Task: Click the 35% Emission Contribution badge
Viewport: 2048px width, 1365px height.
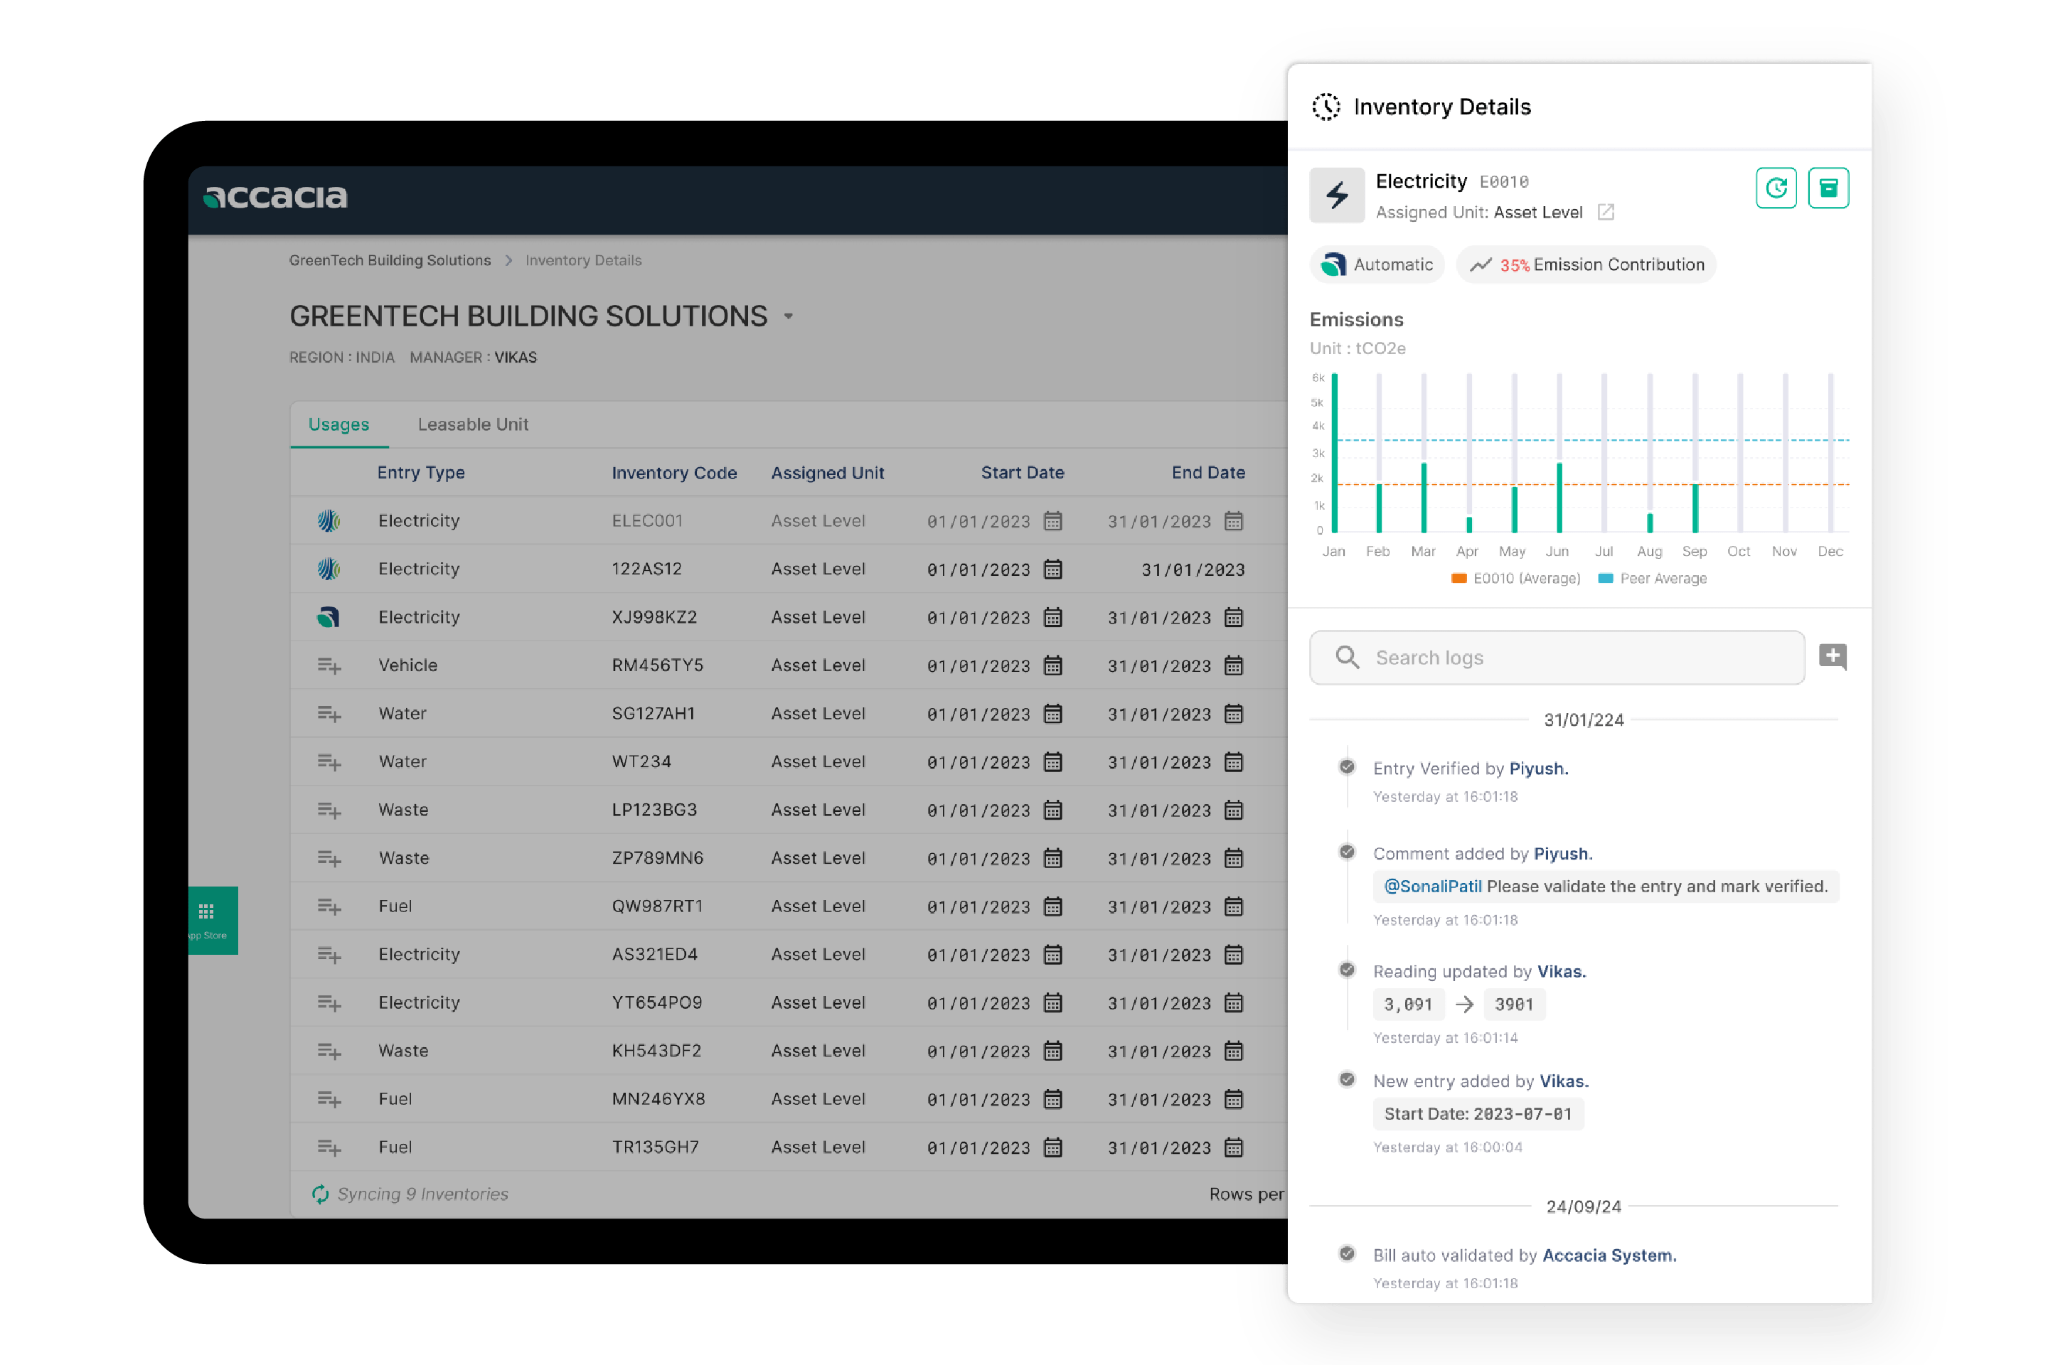Action: coord(1586,264)
